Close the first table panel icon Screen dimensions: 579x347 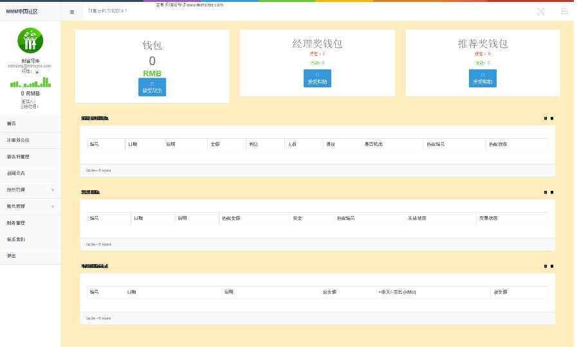click(552, 118)
